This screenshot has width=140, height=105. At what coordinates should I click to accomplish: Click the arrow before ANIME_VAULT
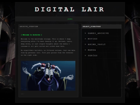pyautogui.click(x=85, y=44)
